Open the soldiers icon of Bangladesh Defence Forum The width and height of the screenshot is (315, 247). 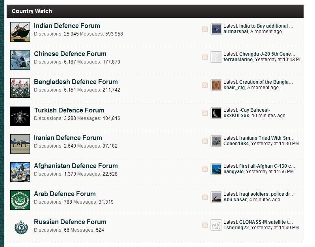tap(20, 88)
